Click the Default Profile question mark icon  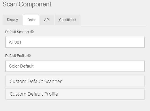click(x=29, y=55)
